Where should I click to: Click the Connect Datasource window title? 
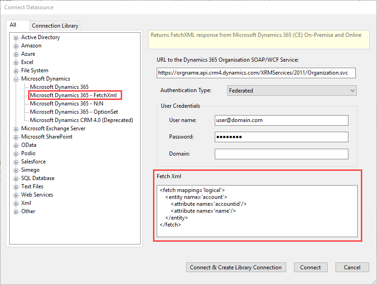[x=29, y=7]
